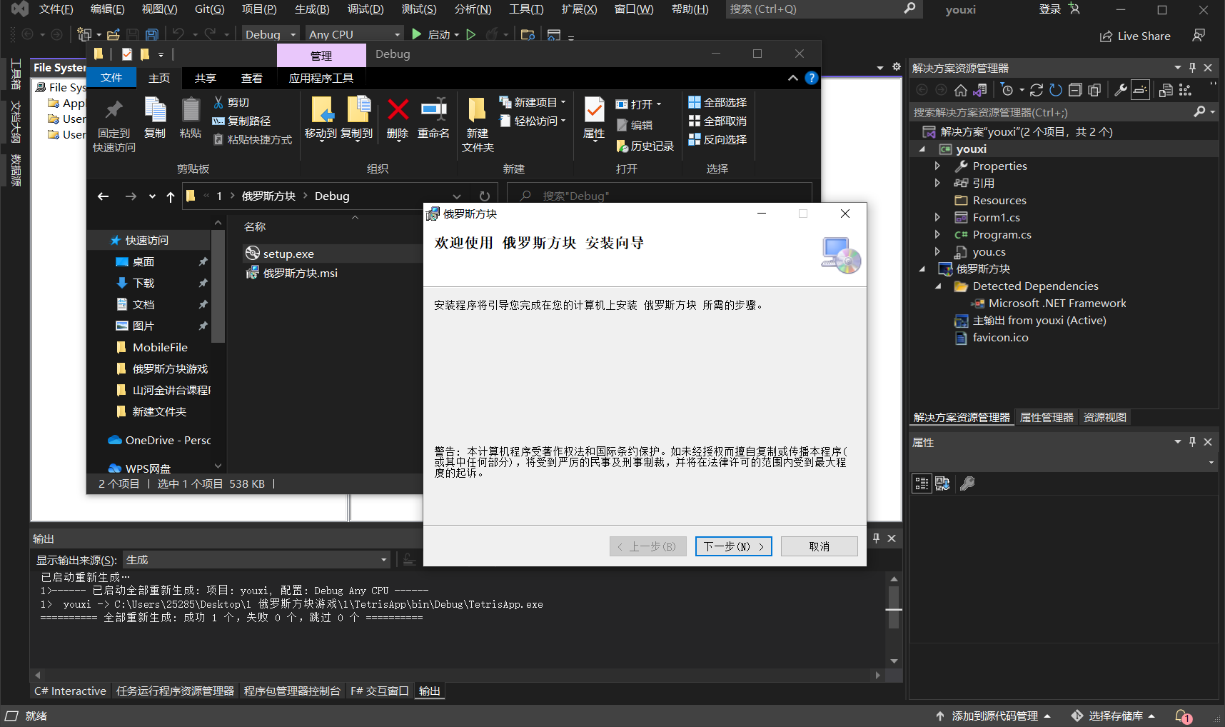Click the Paste (粘贴) icon in Explorer ribbon
The image size is (1225, 727).
pos(191,110)
